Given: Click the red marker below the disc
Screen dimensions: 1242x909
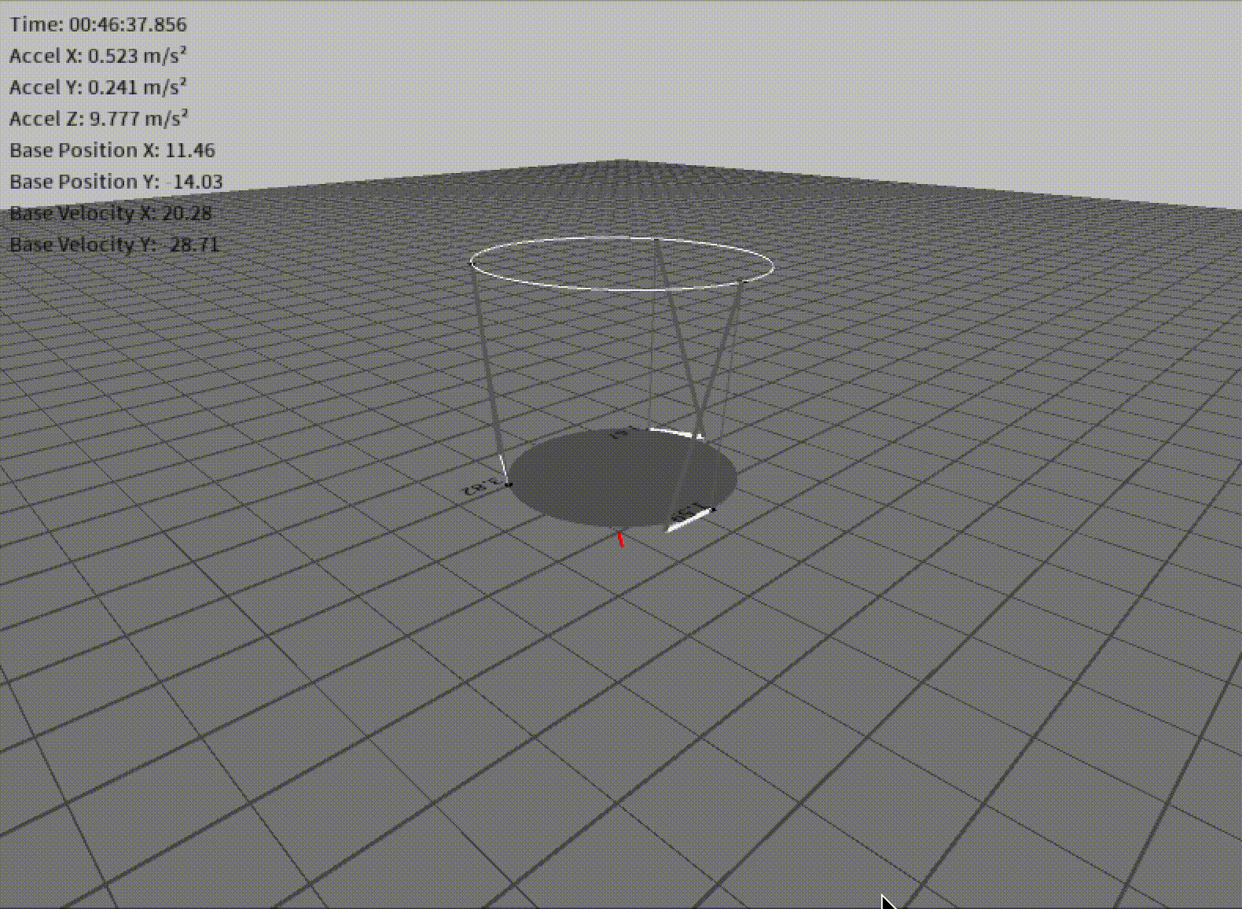Looking at the screenshot, I should pos(621,539).
